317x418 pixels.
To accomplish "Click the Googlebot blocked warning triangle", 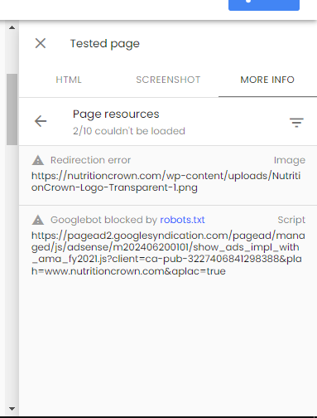I will [x=38, y=220].
